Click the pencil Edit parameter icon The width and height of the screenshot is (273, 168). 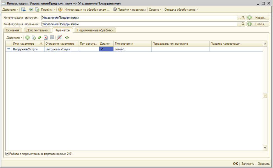click(40, 37)
